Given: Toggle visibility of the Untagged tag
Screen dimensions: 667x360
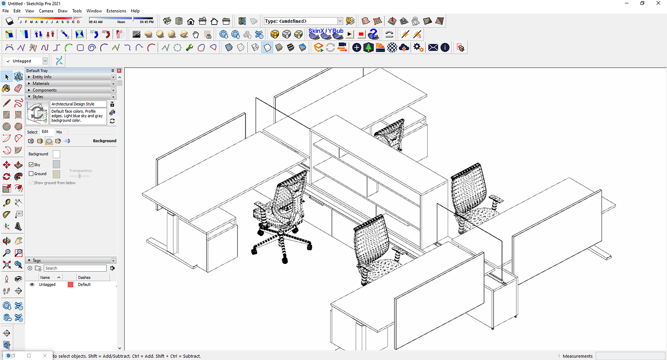Looking at the screenshot, I should pyautogui.click(x=31, y=284).
